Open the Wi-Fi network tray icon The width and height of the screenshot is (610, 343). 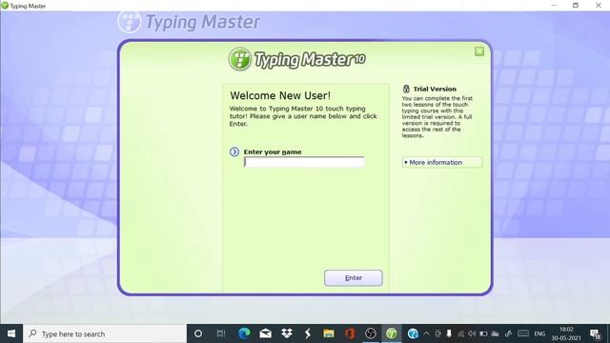(460, 333)
